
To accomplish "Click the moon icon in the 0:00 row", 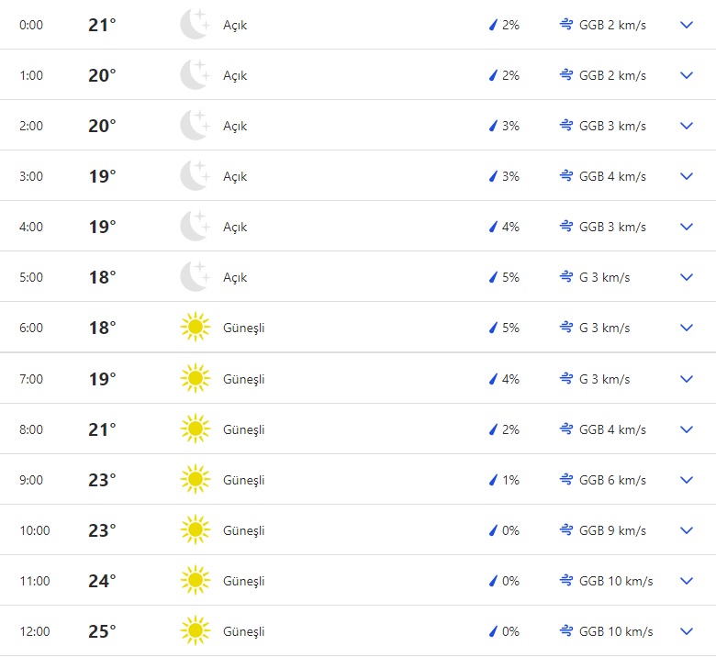I will 195,25.
